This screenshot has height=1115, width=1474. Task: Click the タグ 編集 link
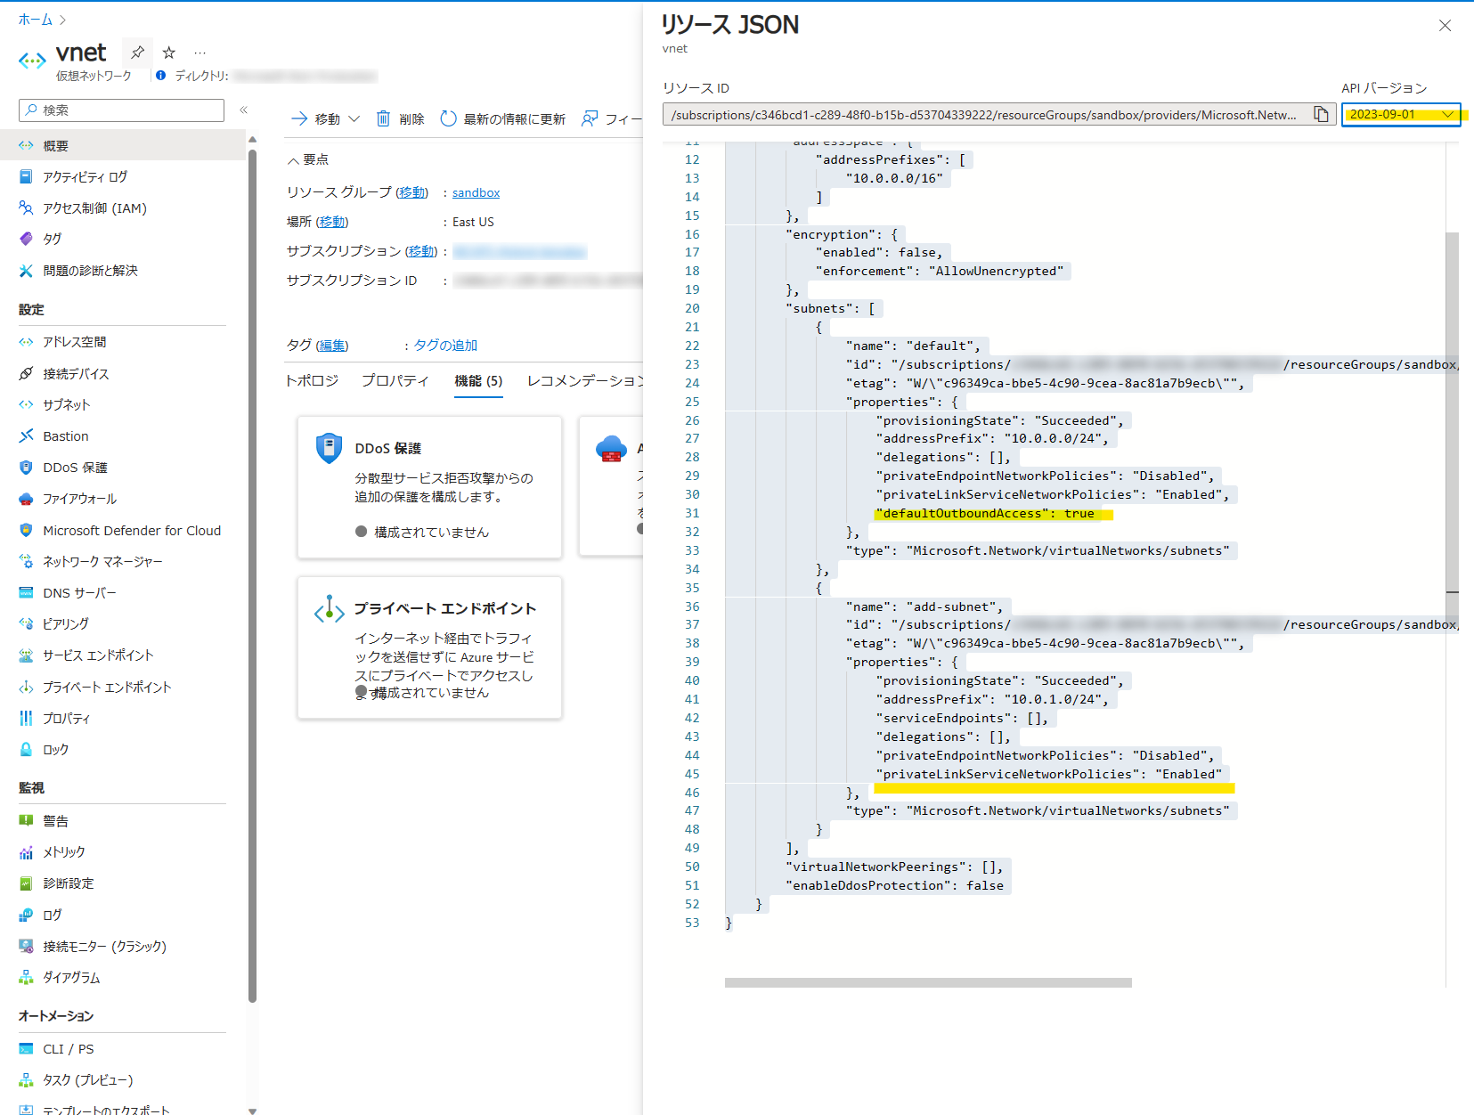point(332,345)
